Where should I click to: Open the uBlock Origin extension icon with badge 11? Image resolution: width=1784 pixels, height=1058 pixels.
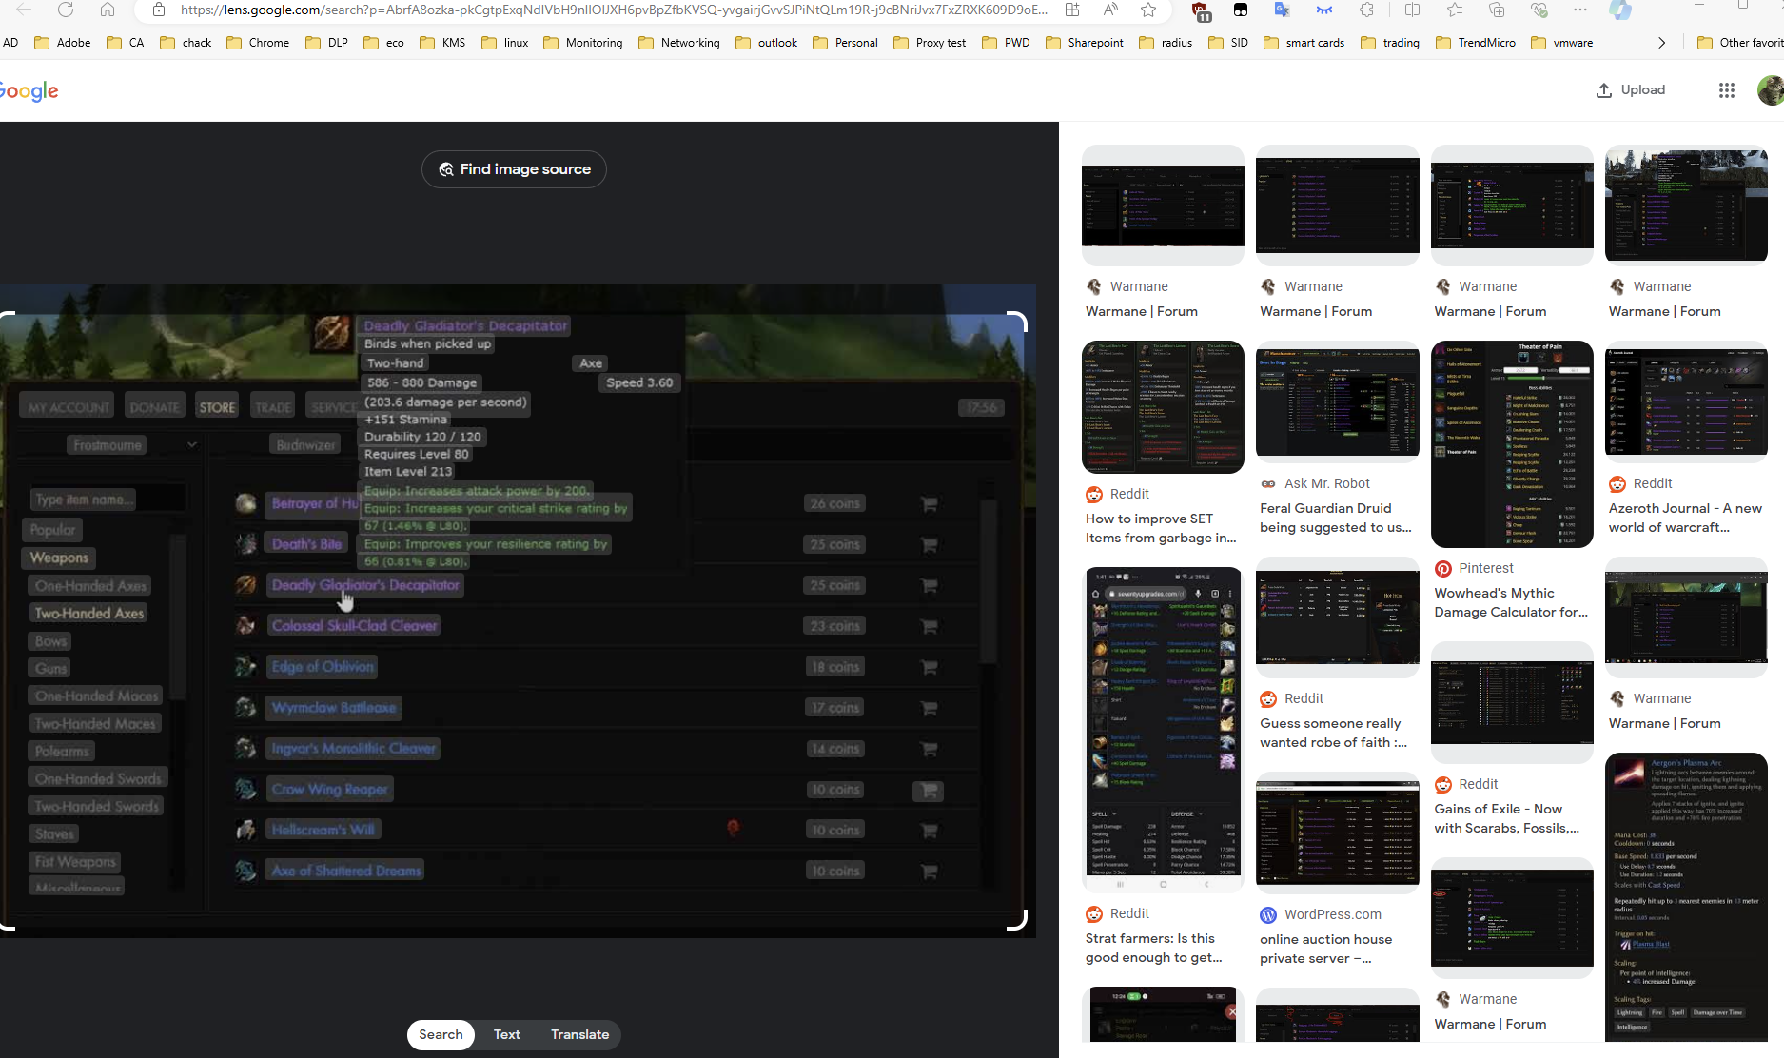coord(1200,10)
